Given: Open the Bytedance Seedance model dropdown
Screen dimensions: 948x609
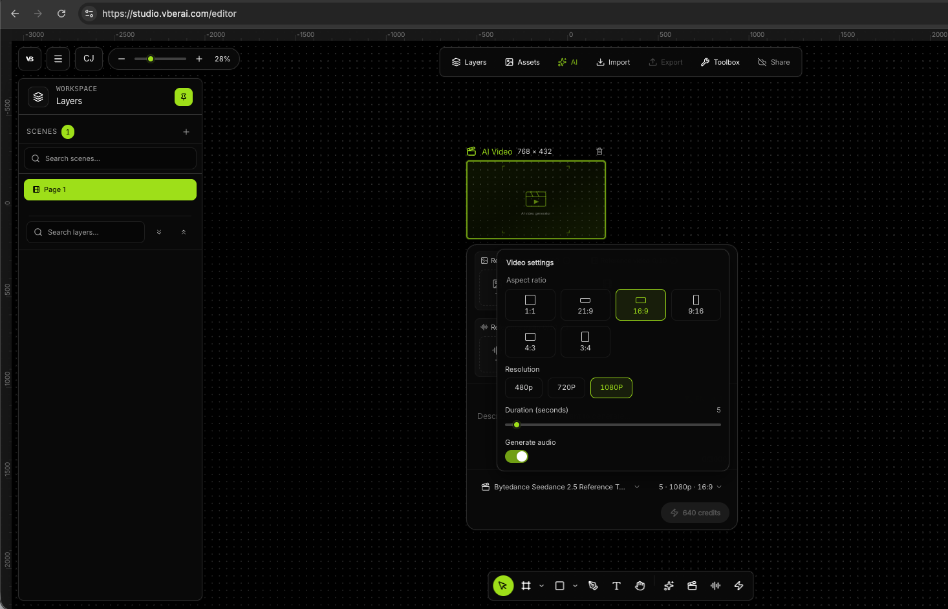Looking at the screenshot, I should click(561, 487).
